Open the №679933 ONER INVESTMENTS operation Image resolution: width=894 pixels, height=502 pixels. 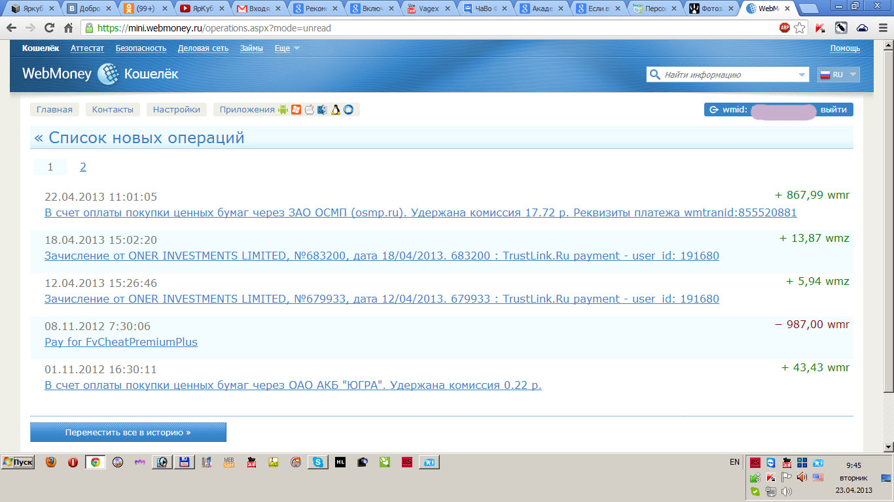click(x=382, y=299)
